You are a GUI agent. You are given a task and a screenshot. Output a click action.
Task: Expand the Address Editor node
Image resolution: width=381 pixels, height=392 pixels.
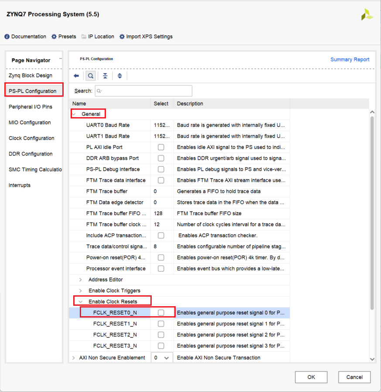coord(80,280)
